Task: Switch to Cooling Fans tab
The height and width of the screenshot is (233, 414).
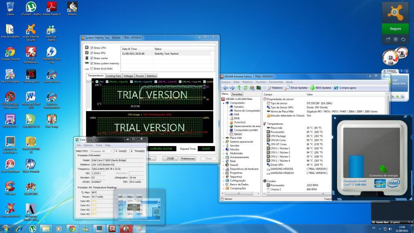Action: [113, 76]
